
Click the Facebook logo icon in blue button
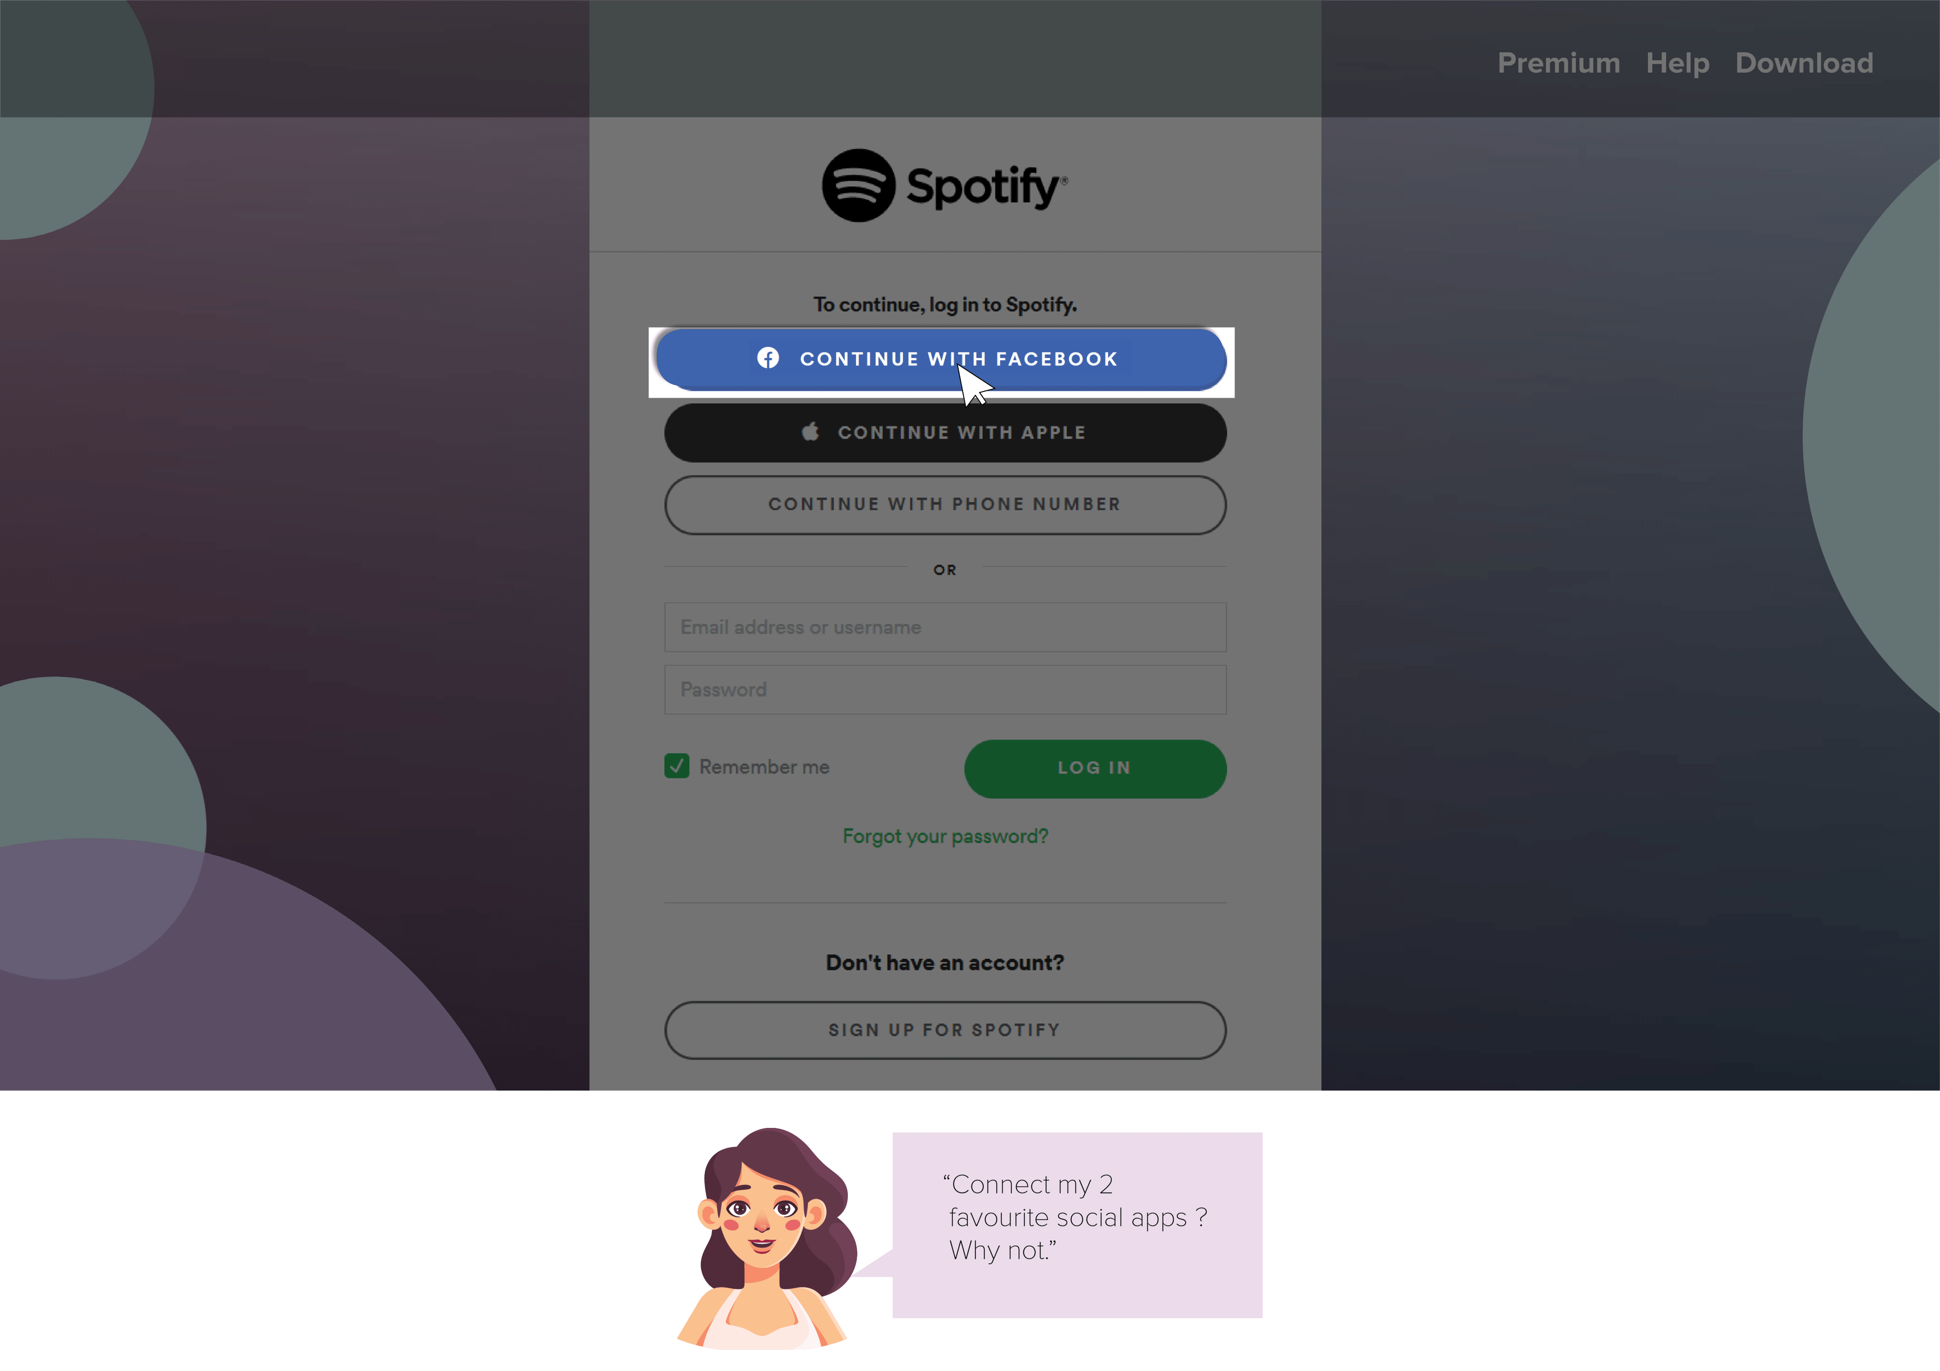pyautogui.click(x=768, y=358)
